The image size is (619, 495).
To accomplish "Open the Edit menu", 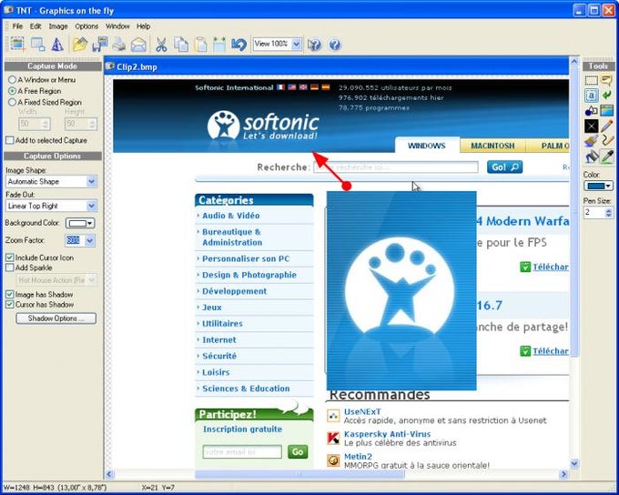I will point(36,26).
